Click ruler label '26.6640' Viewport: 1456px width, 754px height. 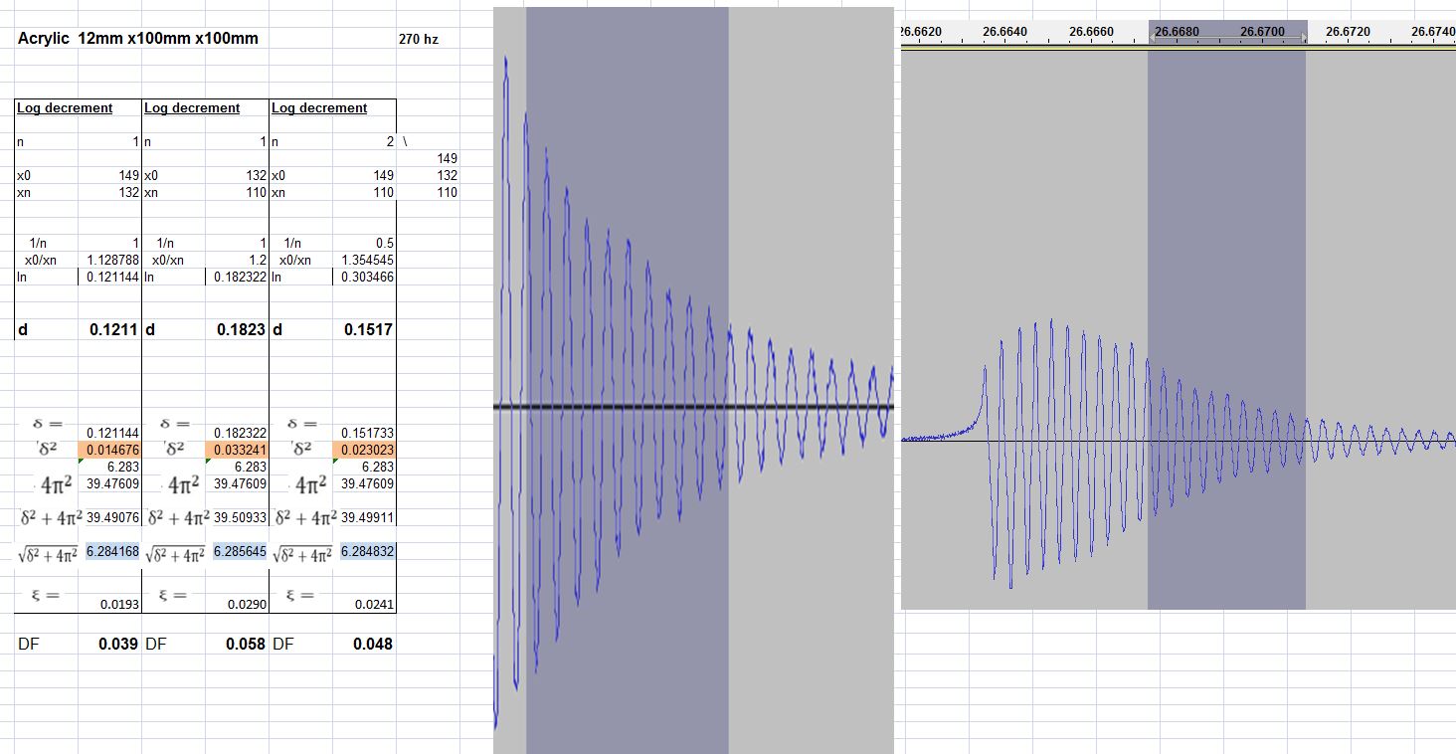pos(1004,32)
